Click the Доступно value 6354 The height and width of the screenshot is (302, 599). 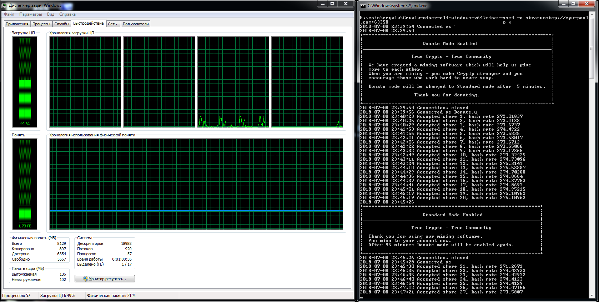click(61, 254)
